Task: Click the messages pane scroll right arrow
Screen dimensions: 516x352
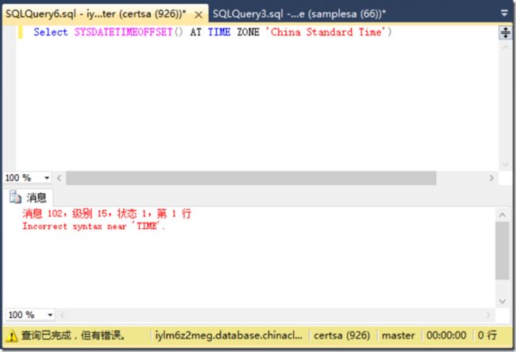Action: [488, 315]
